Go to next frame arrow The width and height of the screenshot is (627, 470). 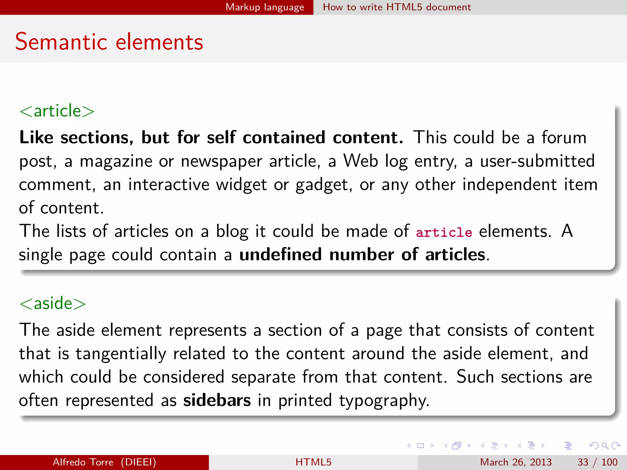469,446
